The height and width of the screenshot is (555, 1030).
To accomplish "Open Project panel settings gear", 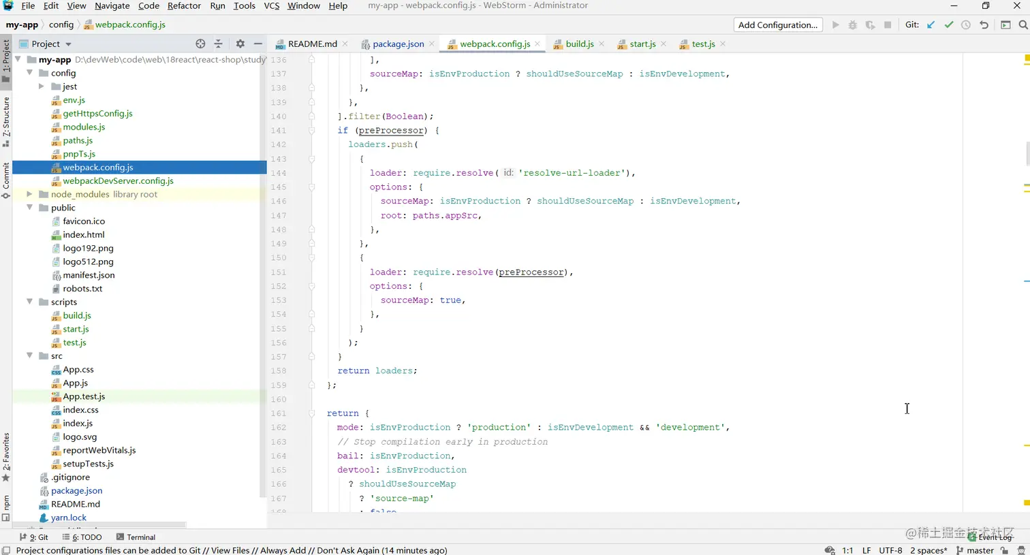I will pyautogui.click(x=240, y=44).
